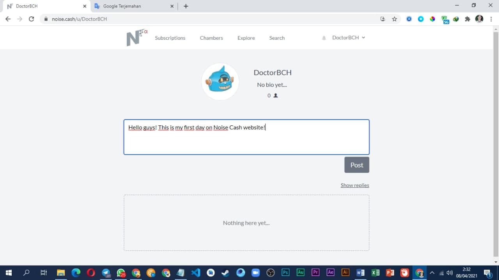Image resolution: width=499 pixels, height=280 pixels.
Task: Launch Microsoft Edge from taskbar
Action: click(x=76, y=273)
